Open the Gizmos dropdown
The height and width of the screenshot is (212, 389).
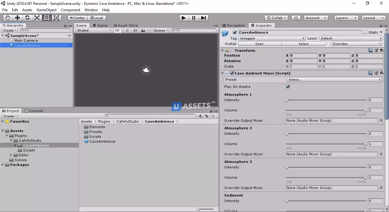pos(161,30)
